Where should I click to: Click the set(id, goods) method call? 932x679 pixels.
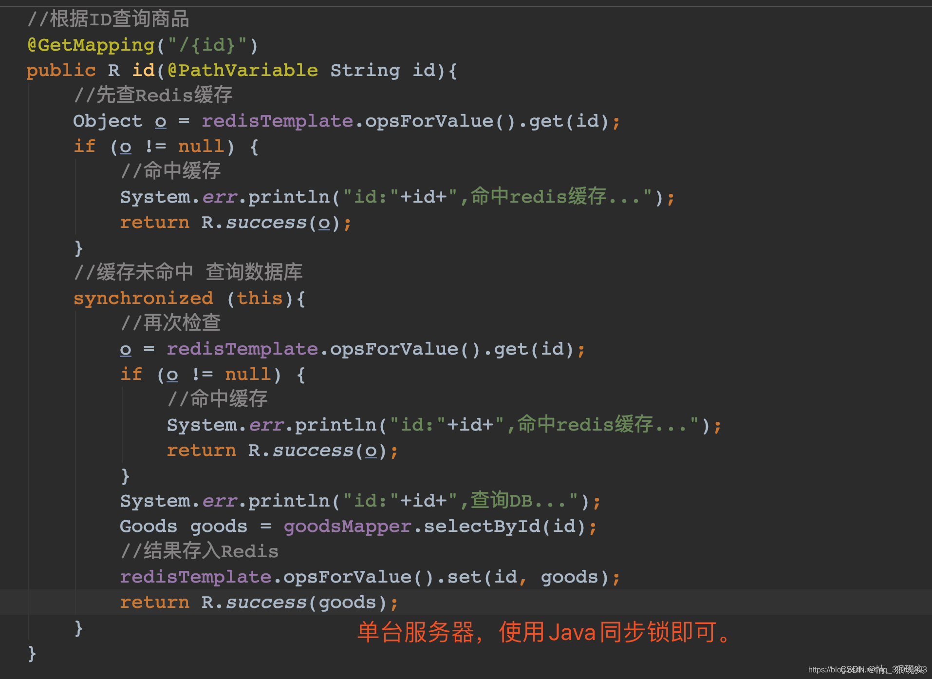(x=528, y=577)
